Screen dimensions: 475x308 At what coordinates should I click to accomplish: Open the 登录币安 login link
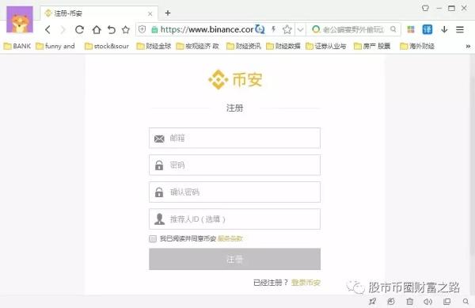pos(306,283)
